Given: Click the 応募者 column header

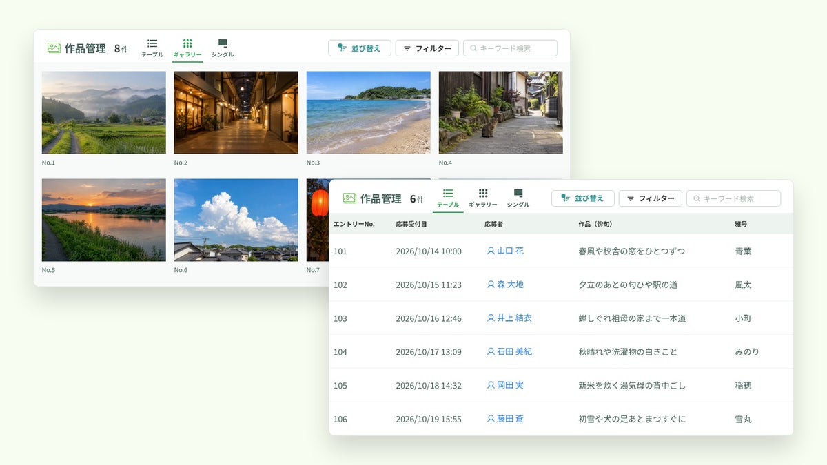Looking at the screenshot, I should [x=494, y=224].
